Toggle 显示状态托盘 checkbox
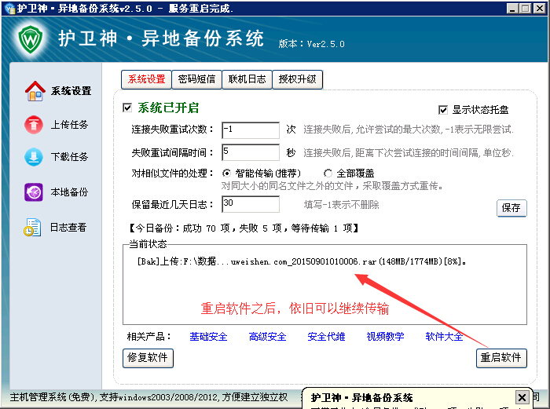Screen dimensions: 550x409 (443, 110)
